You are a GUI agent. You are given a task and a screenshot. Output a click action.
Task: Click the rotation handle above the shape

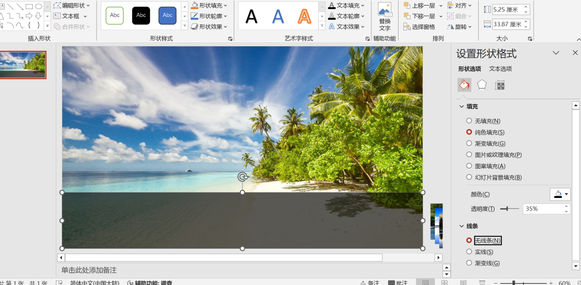[242, 177]
